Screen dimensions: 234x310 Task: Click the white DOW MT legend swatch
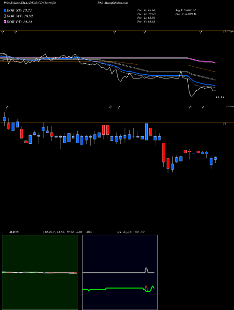click(5, 16)
